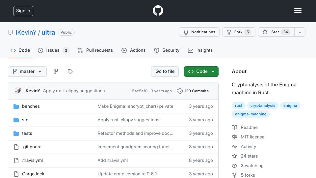This screenshot has height=178, width=316.
Task: Click the GitHub Octocat logo
Action: [158, 11]
